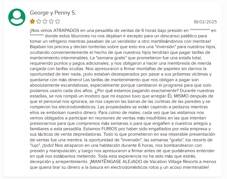Viewport: 227px width, 179px height.
Task: Click the capitalized words ÉL MISMO
Action: click(178, 96)
